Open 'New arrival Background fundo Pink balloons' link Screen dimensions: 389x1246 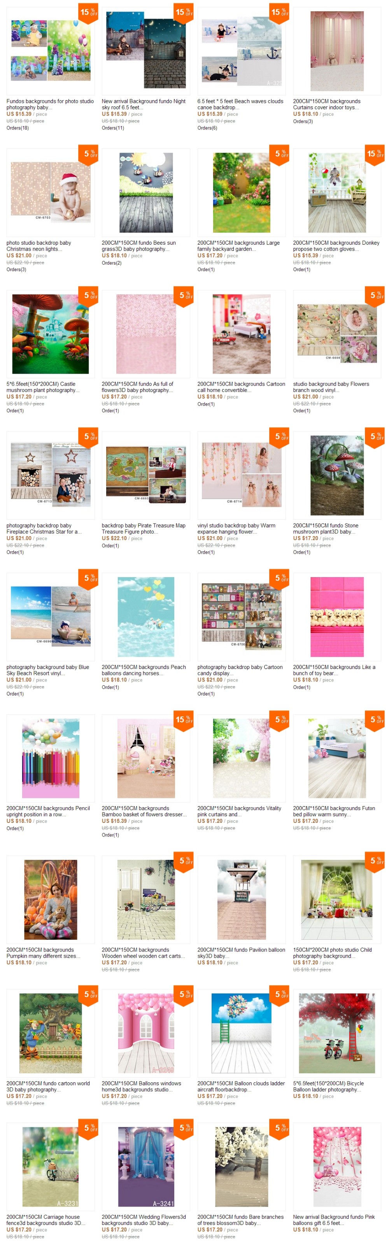pyautogui.click(x=333, y=1220)
